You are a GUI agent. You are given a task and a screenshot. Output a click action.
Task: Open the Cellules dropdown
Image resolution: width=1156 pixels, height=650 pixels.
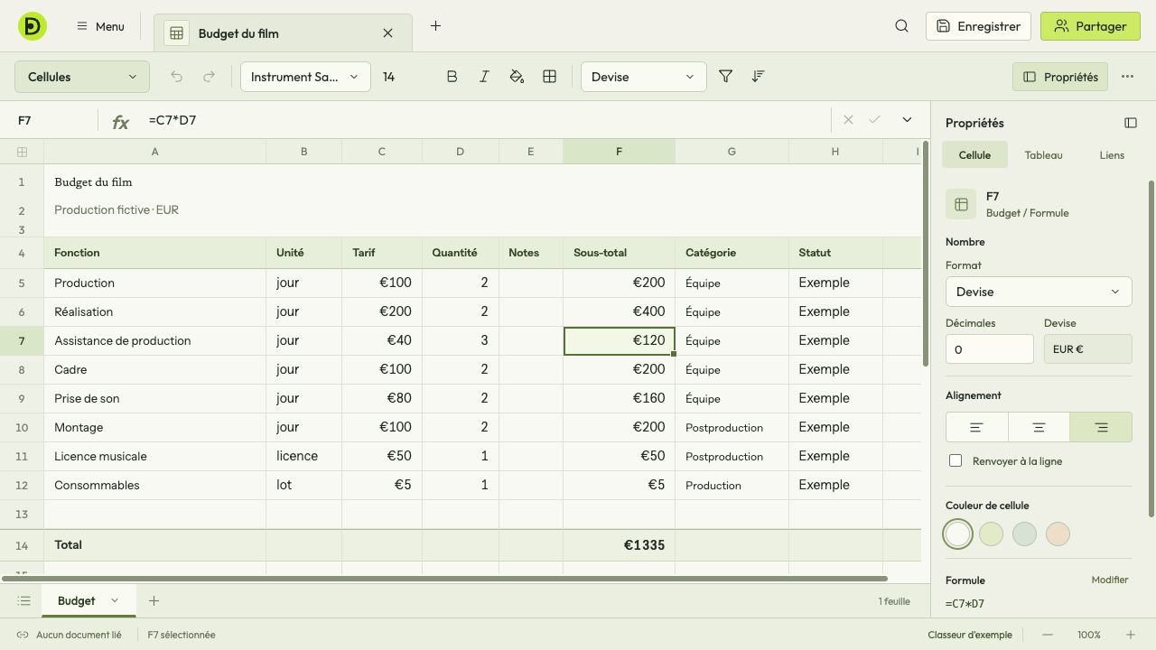tap(82, 77)
